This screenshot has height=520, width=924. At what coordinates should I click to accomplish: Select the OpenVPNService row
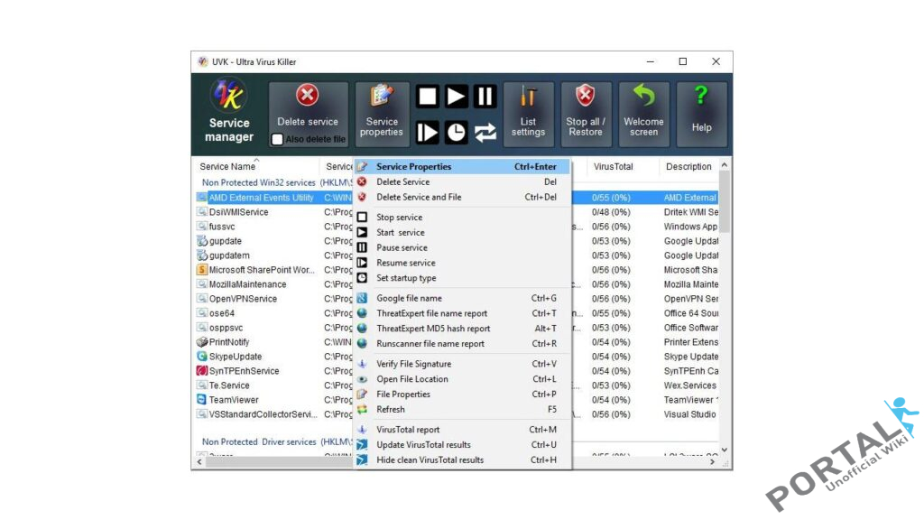tap(243, 299)
